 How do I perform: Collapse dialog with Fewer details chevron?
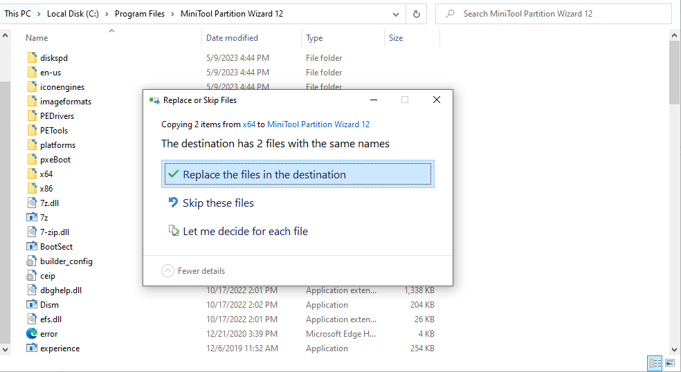[167, 271]
